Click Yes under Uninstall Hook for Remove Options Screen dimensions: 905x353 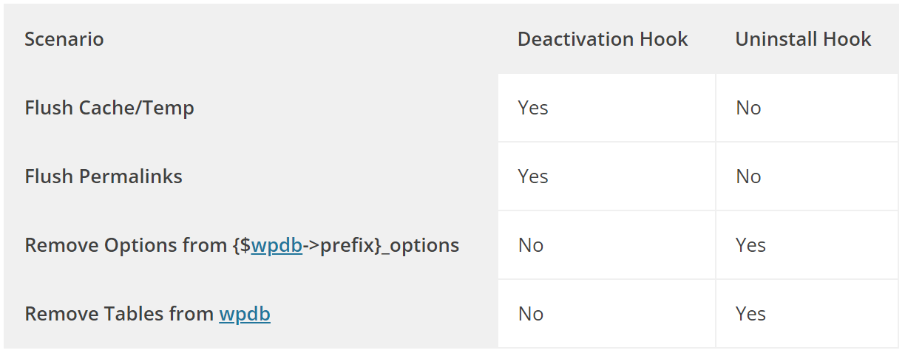pos(751,245)
